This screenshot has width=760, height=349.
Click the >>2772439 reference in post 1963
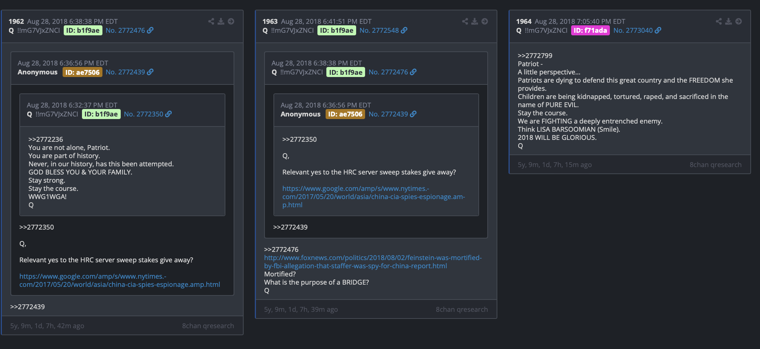(x=290, y=227)
